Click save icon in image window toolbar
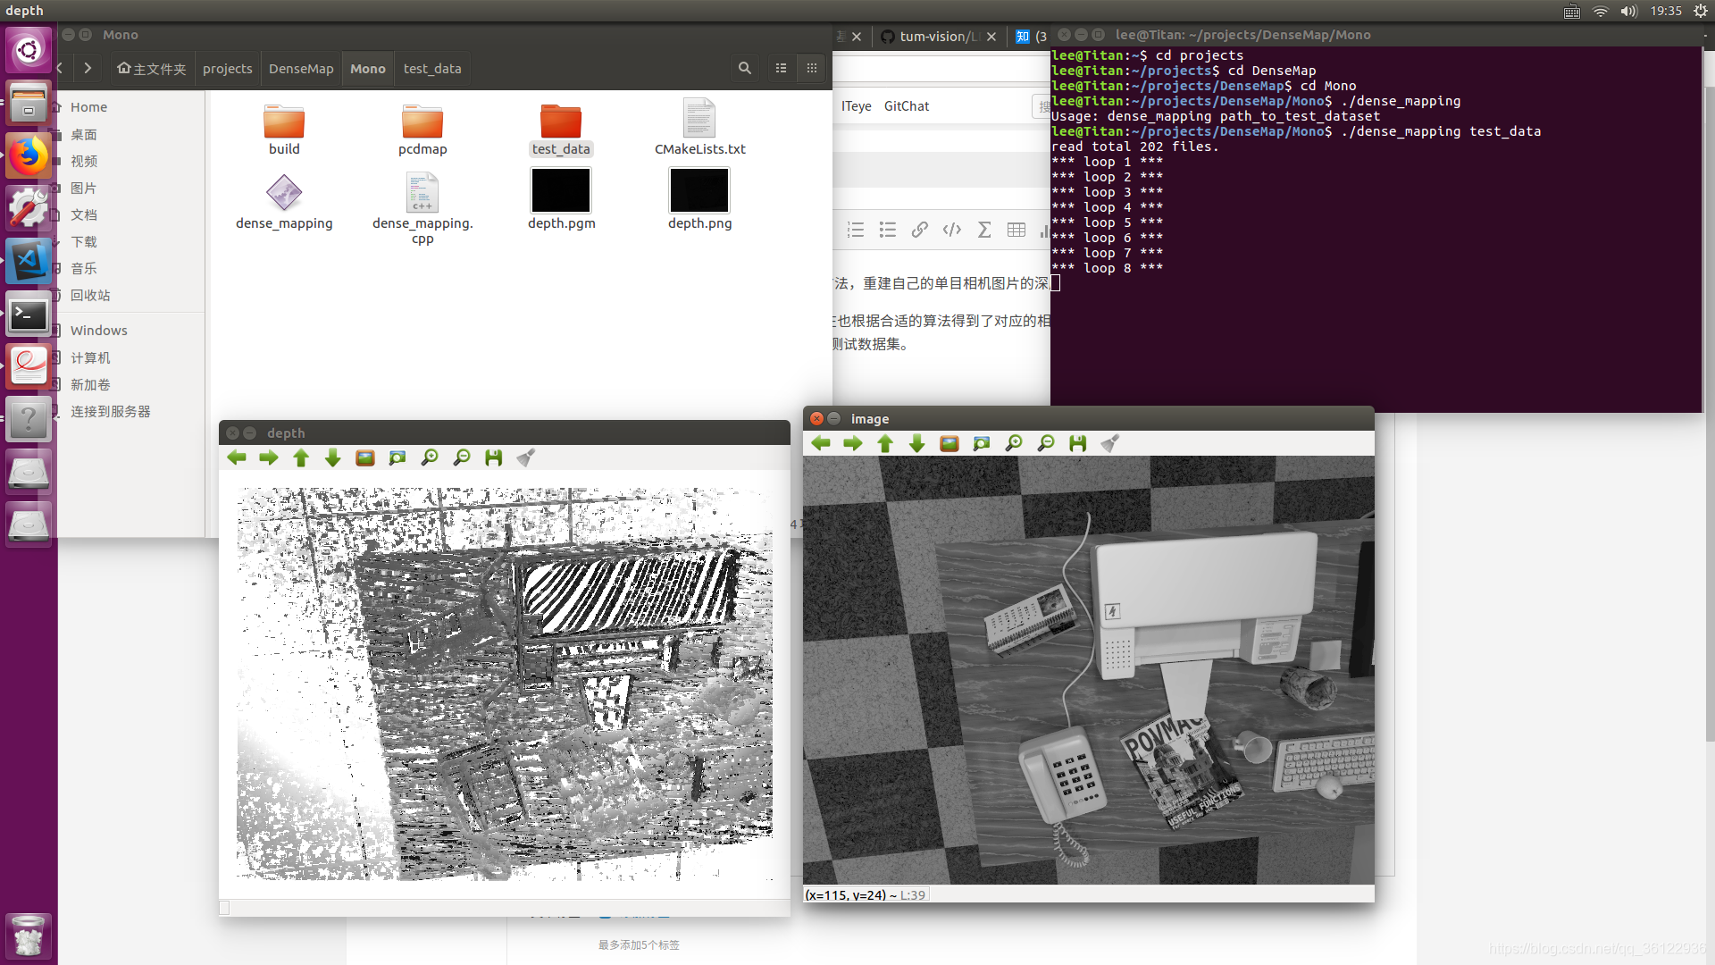This screenshot has width=1715, height=965. pos(1077,443)
